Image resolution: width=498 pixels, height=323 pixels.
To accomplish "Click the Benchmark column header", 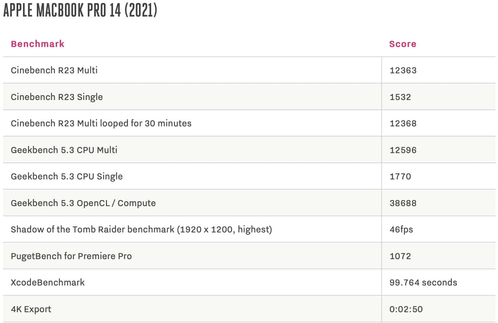I will 37,44.
